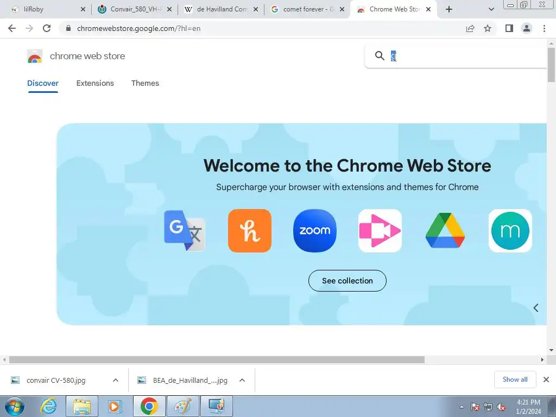556x417 pixels.
Task: Close the de Havilland Comet tab
Action: (x=256, y=9)
